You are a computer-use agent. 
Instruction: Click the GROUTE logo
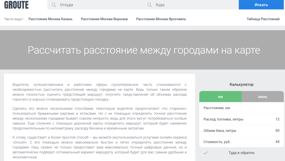[x=16, y=5]
